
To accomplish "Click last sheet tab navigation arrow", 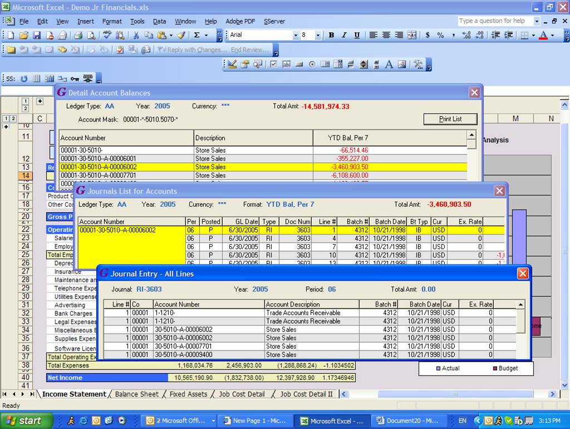I will click(x=32, y=394).
